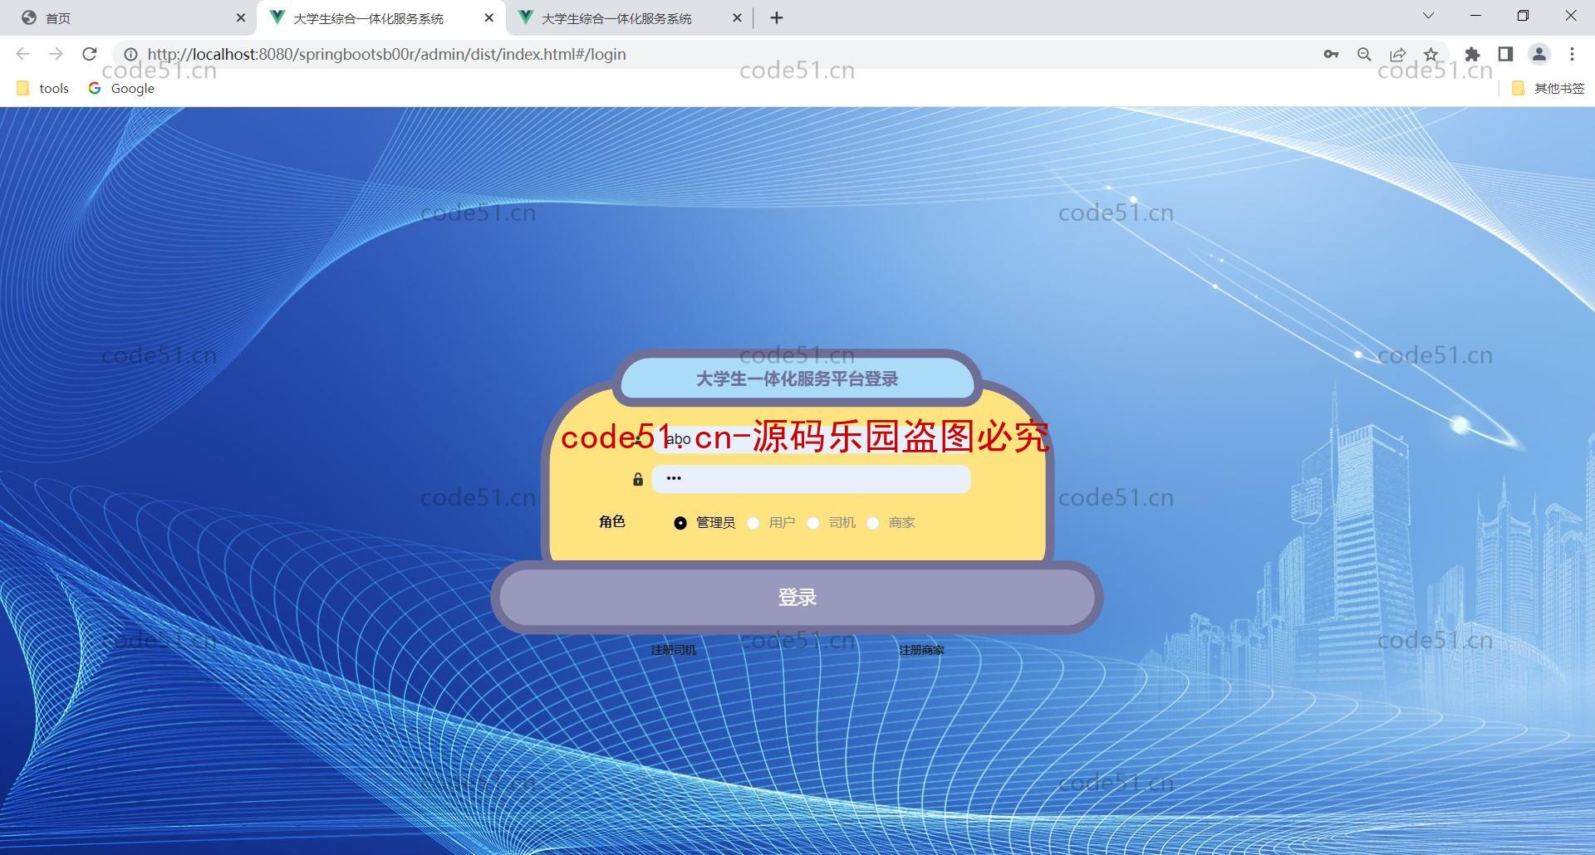
Task: Open the 其他书签 folder
Action: point(1548,88)
